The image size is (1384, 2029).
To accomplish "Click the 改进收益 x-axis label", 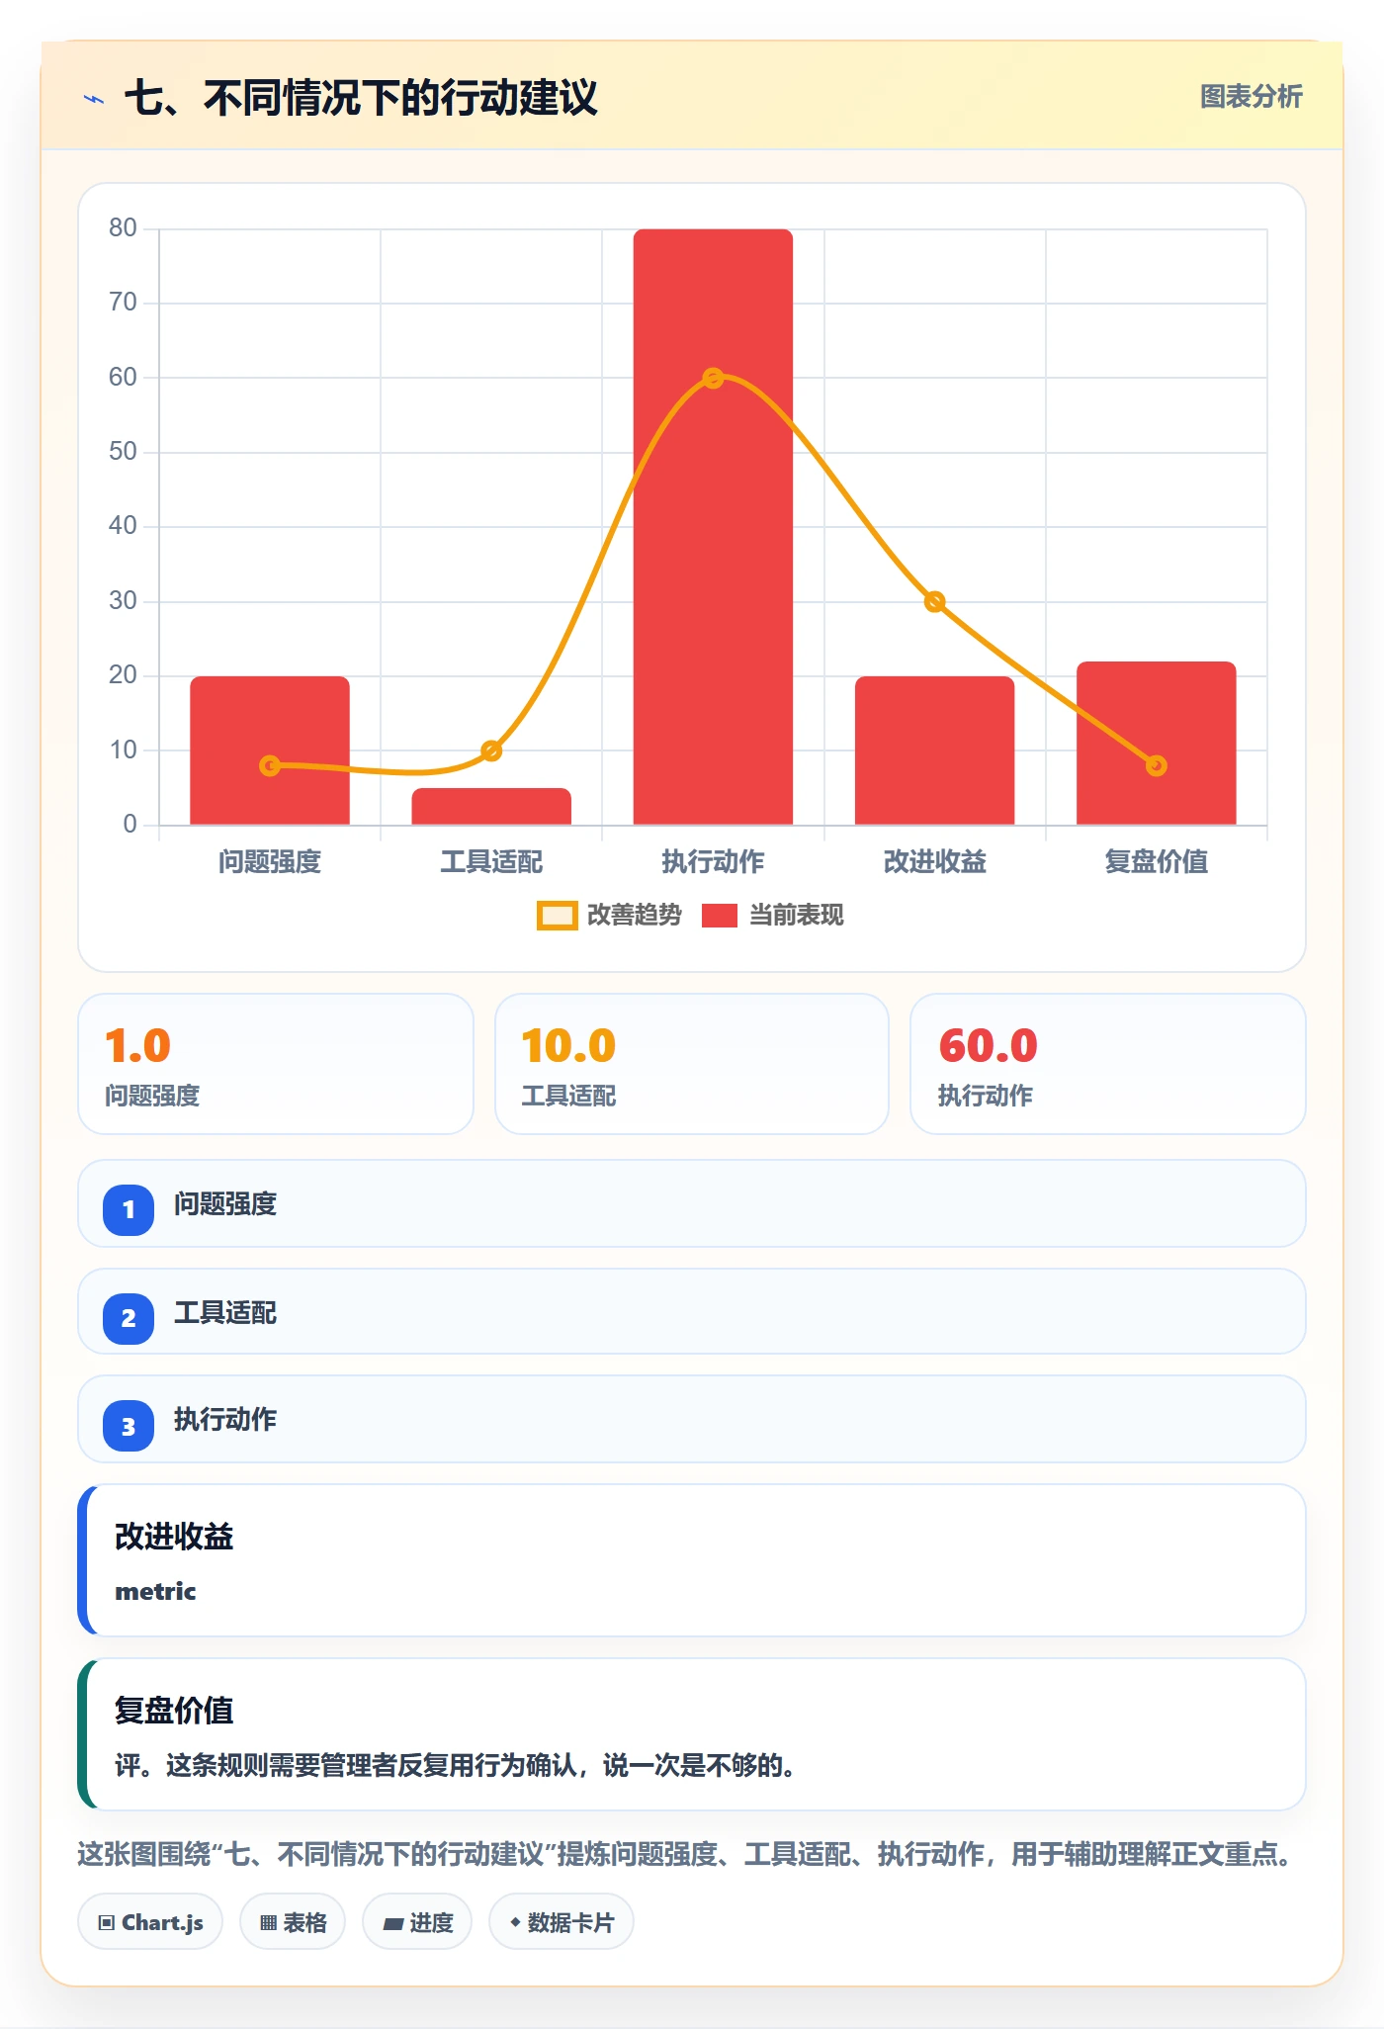I will point(934,862).
